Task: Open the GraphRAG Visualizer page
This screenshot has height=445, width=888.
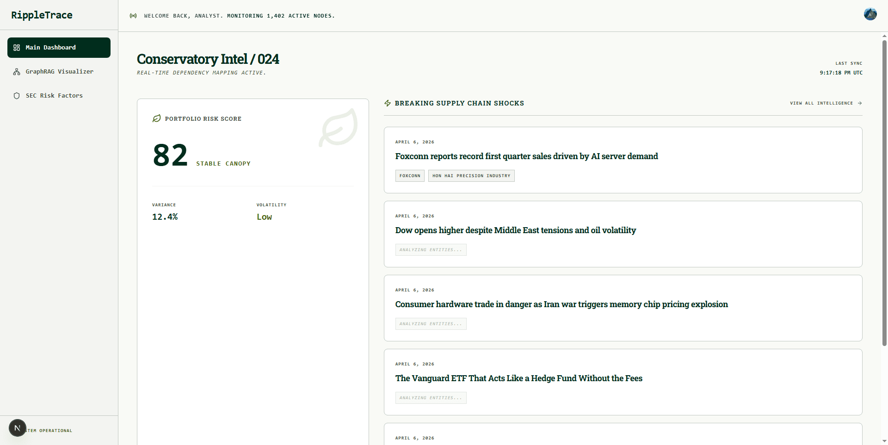Action: [x=59, y=72]
